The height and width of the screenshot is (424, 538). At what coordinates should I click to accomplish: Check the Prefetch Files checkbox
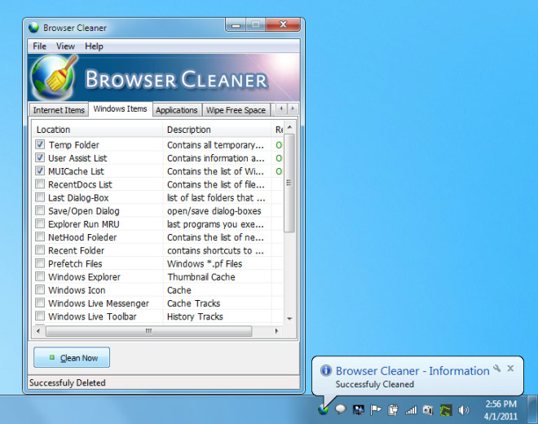coord(40,263)
